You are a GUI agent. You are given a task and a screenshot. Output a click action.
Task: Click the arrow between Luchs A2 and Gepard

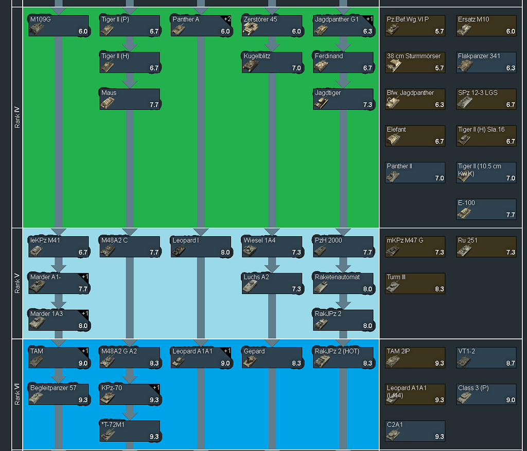(272, 319)
